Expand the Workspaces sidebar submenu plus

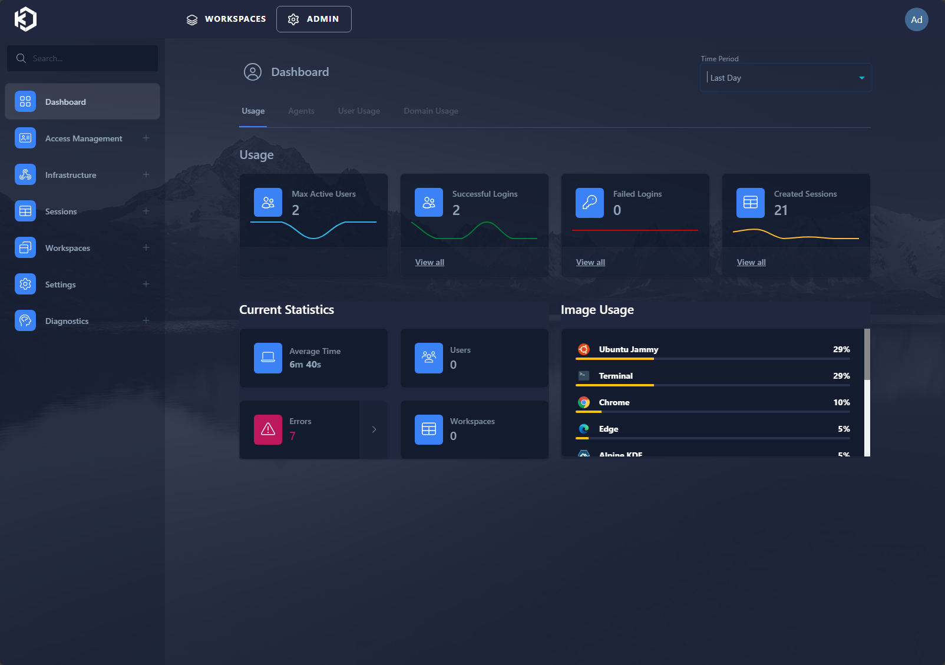point(146,247)
